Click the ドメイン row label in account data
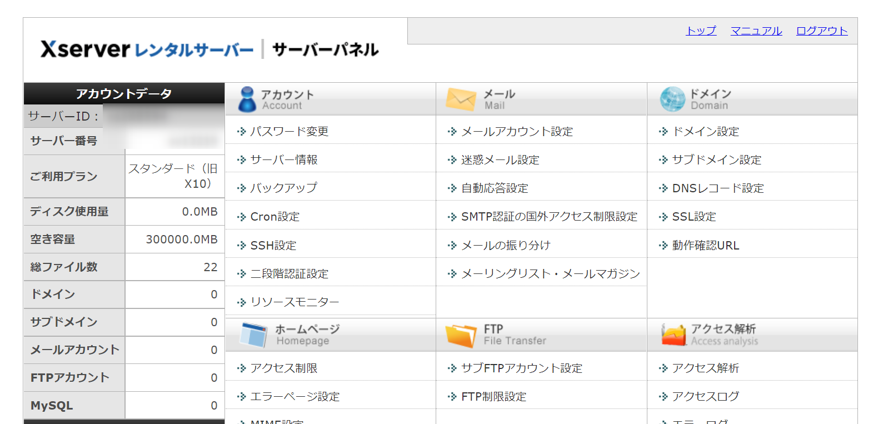 click(52, 294)
